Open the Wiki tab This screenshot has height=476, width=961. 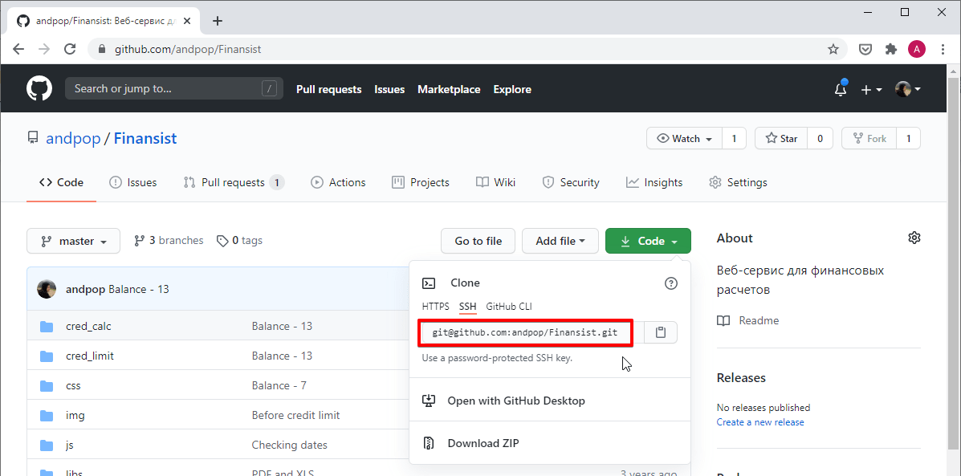(x=496, y=182)
